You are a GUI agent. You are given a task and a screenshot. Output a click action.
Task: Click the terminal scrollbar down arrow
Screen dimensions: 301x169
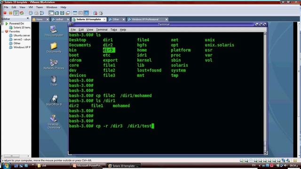265,153
